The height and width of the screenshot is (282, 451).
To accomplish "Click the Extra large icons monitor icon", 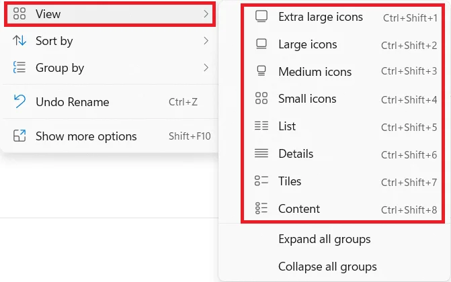I will tap(261, 16).
